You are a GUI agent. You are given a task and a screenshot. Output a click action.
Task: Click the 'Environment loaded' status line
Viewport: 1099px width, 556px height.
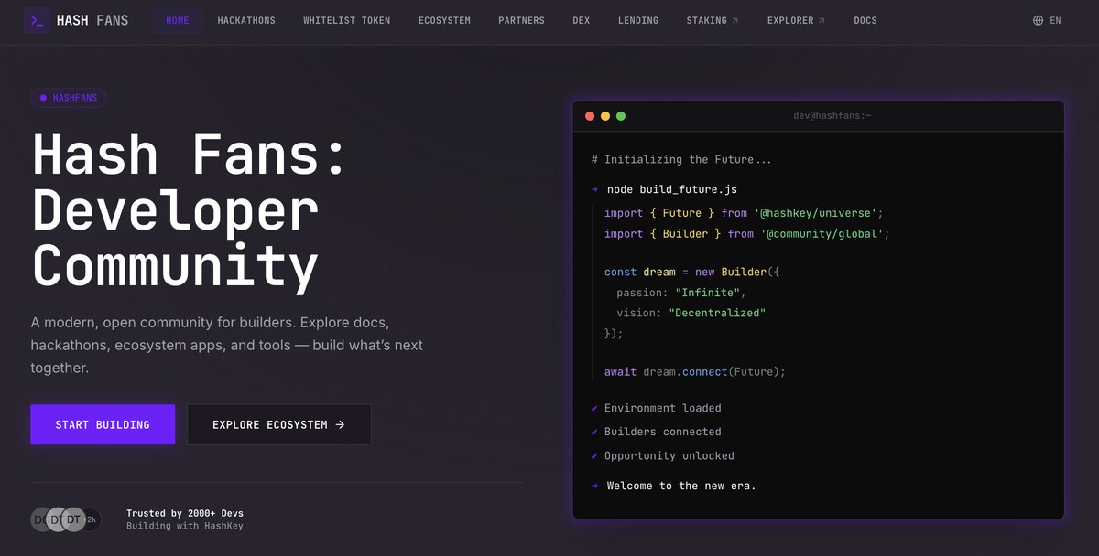pyautogui.click(x=657, y=408)
